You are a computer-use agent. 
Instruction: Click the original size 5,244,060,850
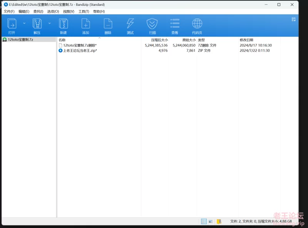click(x=184, y=45)
